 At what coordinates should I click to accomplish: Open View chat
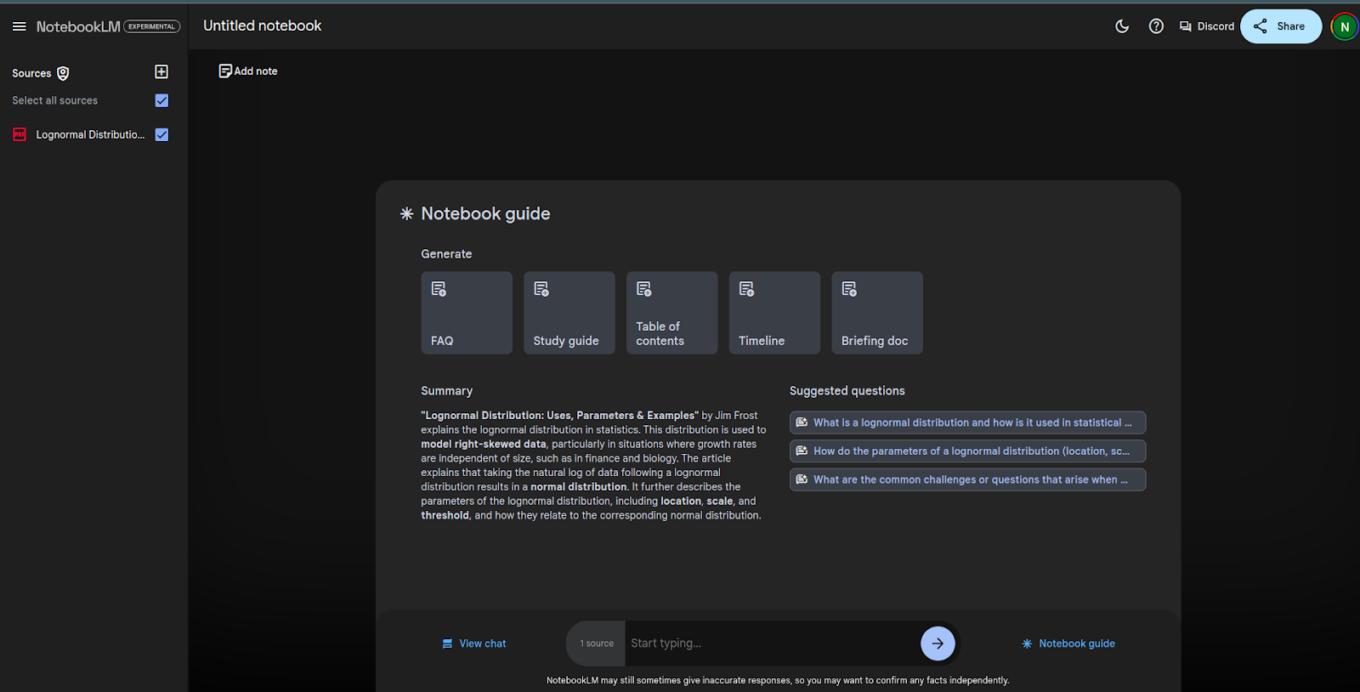click(474, 644)
